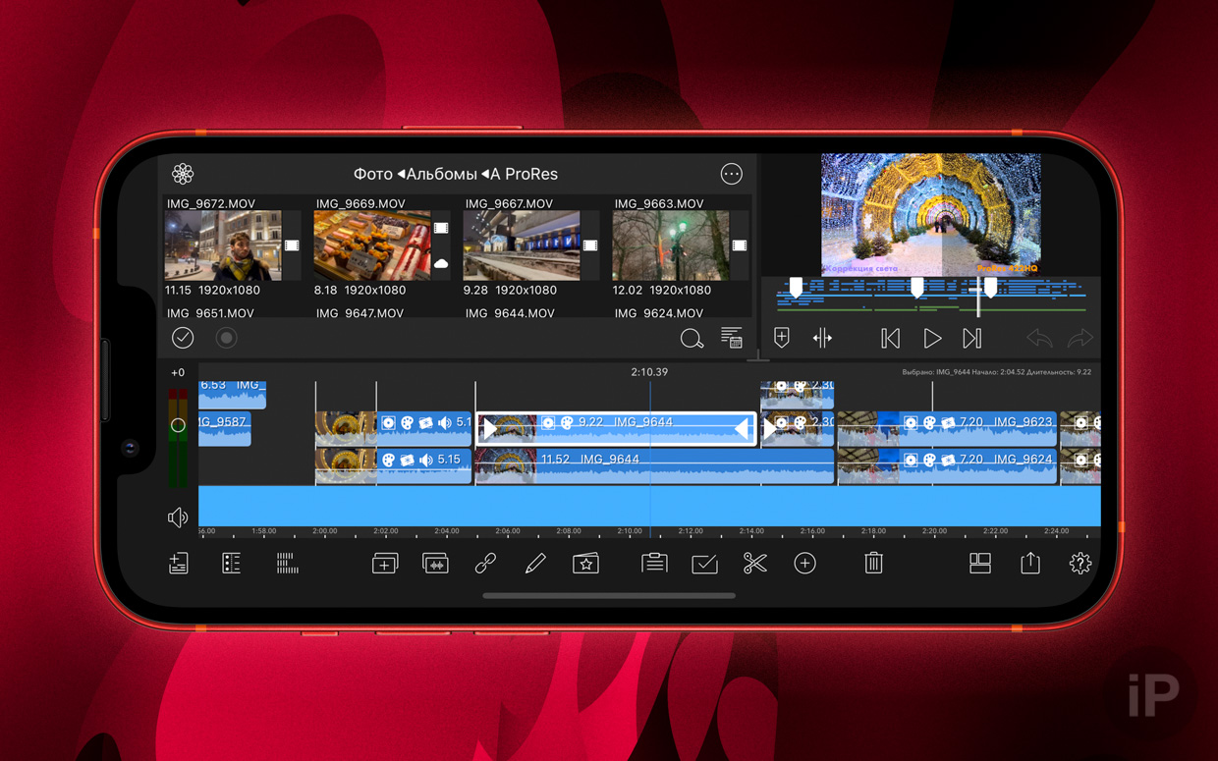Screen dimensions: 1218x761
Task: Add a marker on the timeline
Action: pyautogui.click(x=782, y=338)
